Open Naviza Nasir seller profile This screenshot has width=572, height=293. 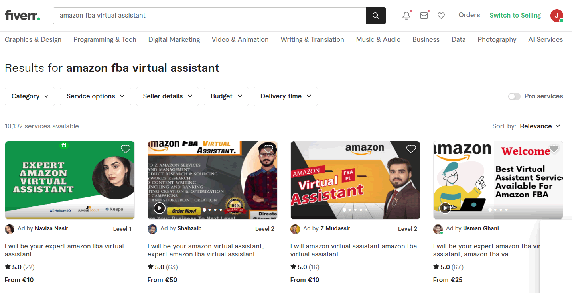tap(51, 228)
